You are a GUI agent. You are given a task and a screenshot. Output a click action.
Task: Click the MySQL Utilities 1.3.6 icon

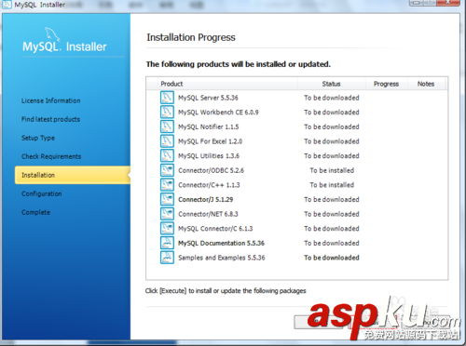point(167,155)
